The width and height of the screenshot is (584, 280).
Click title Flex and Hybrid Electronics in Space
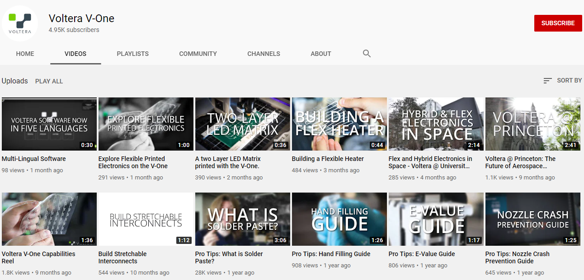(x=430, y=162)
